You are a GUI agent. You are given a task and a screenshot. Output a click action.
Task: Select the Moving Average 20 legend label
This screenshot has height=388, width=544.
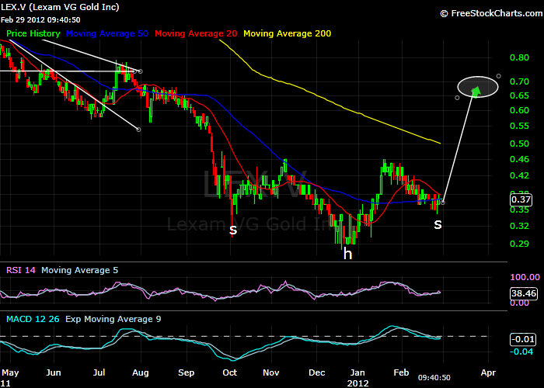pos(196,33)
